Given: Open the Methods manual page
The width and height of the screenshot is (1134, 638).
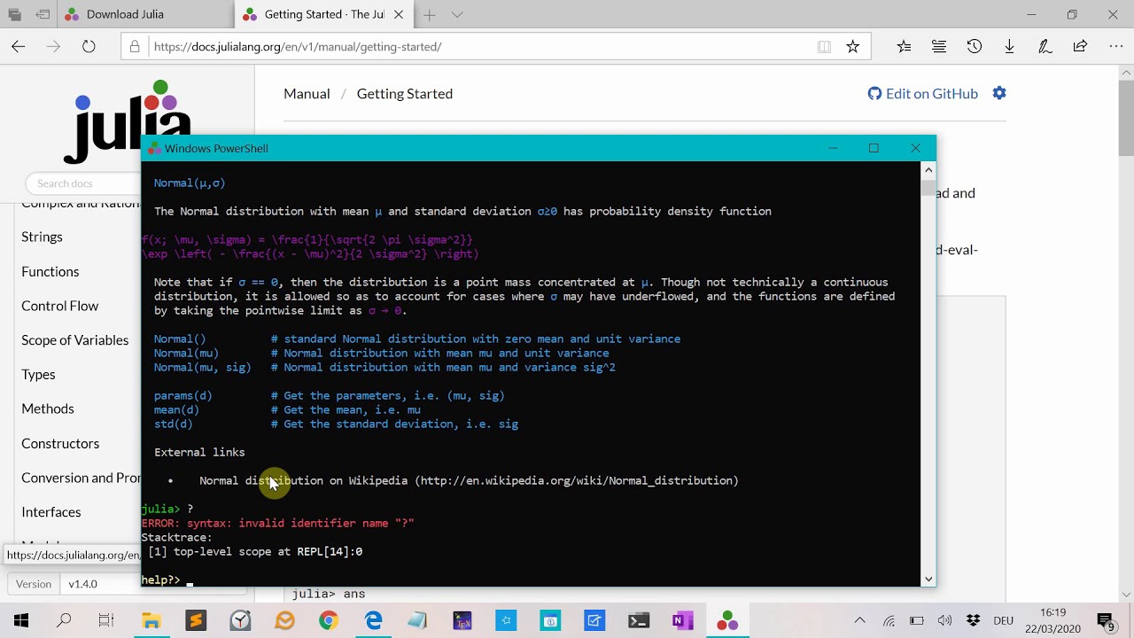Looking at the screenshot, I should 47,408.
